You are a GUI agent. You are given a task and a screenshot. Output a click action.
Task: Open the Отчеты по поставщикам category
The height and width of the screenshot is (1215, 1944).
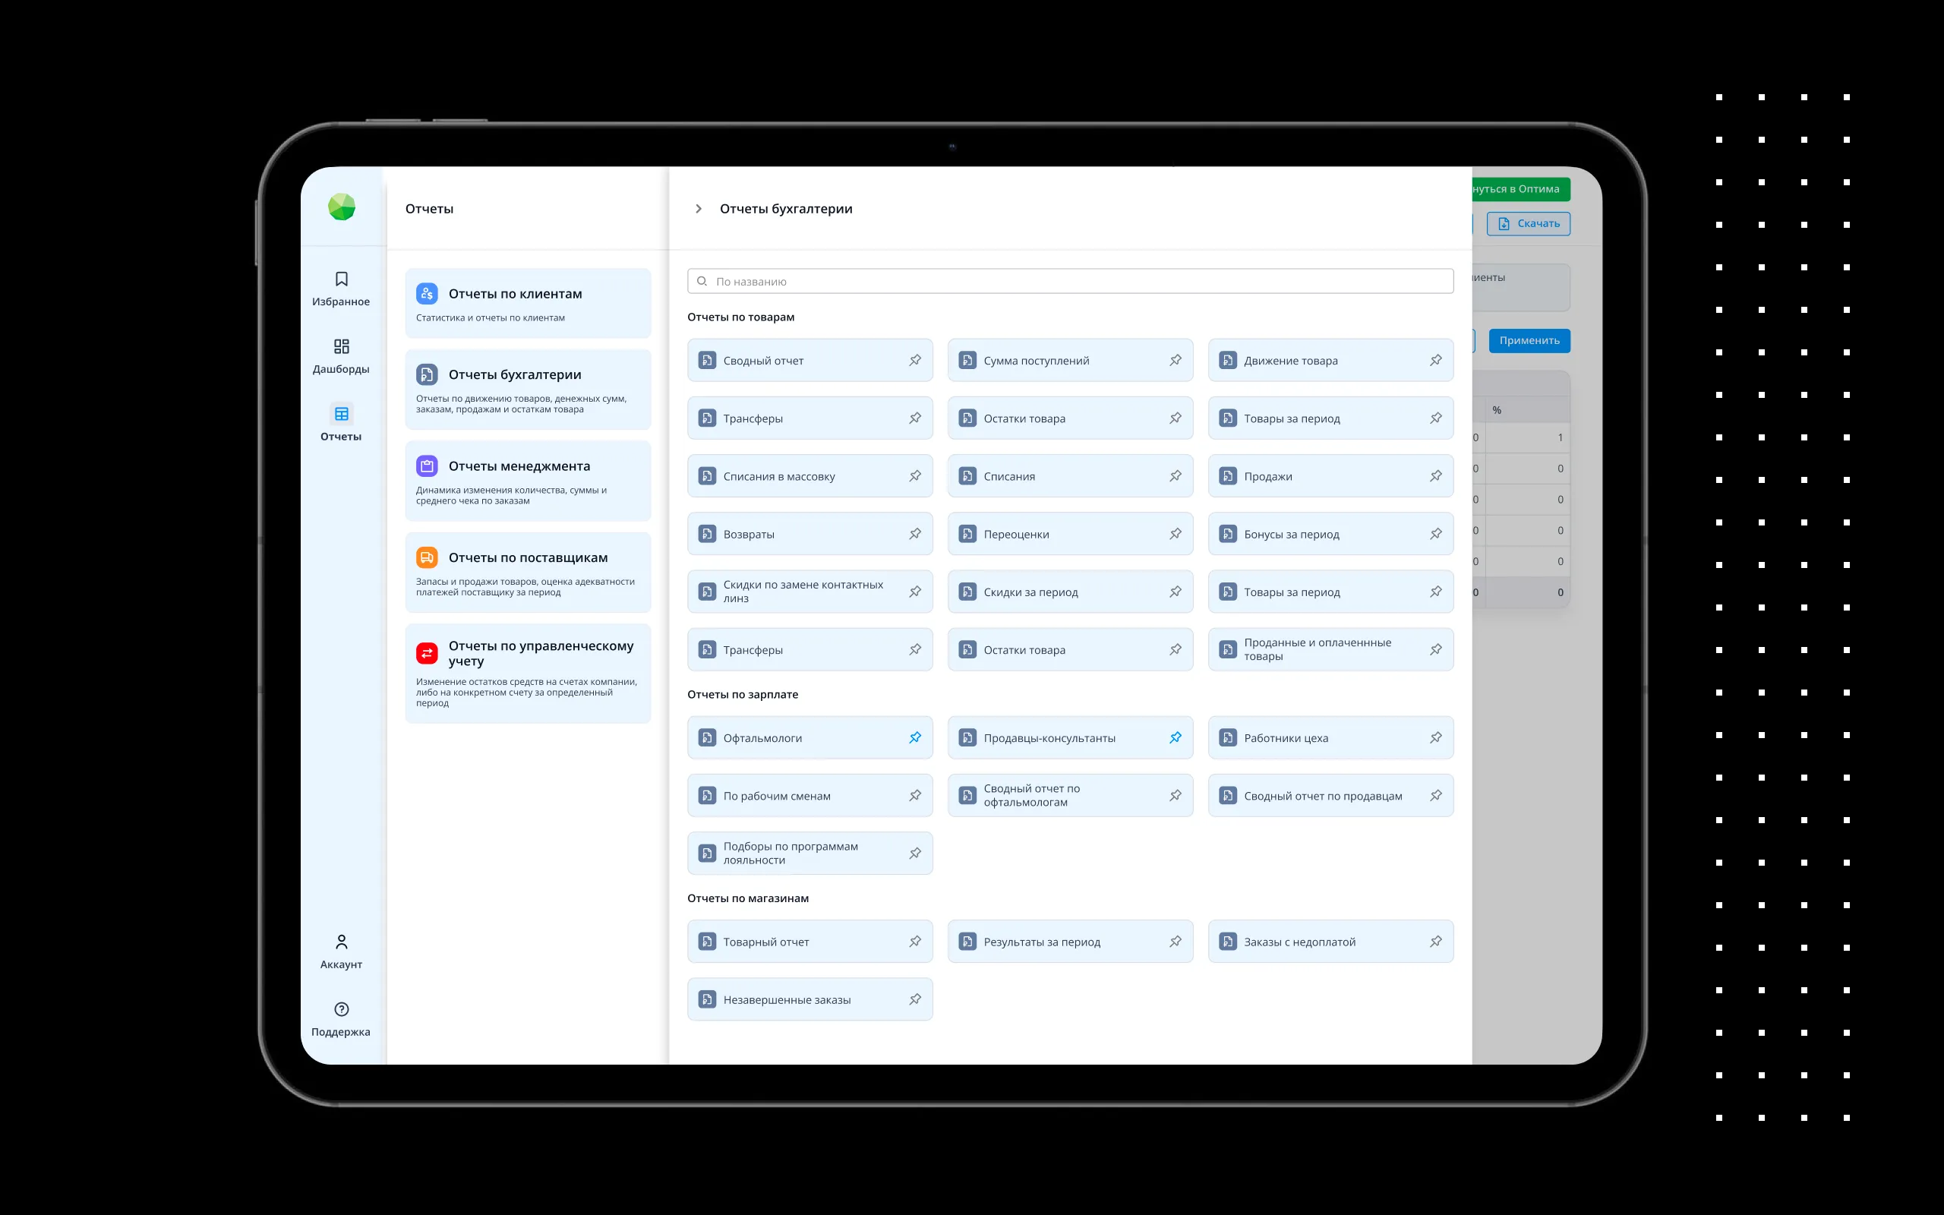528,572
